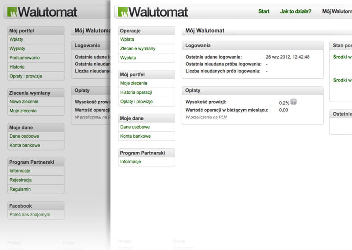Viewport: 352px width, 250px height.
Task: Click 'W przeliczeniu na PLN' note in right window
Action: tap(206, 117)
